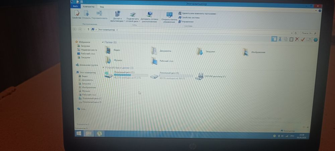Select Этот компьютер in the navigation tree
The height and width of the screenshot is (151, 335).
click(x=86, y=73)
